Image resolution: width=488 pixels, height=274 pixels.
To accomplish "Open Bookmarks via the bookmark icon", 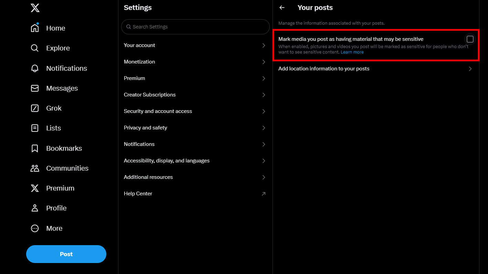I will 35,148.
